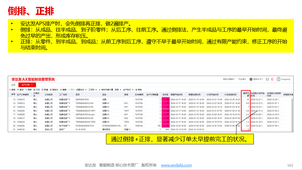Image resolution: width=302 pixels, height=170 pixels.
Task: Open the 简体中文 language dropdown
Action: pos(258,79)
